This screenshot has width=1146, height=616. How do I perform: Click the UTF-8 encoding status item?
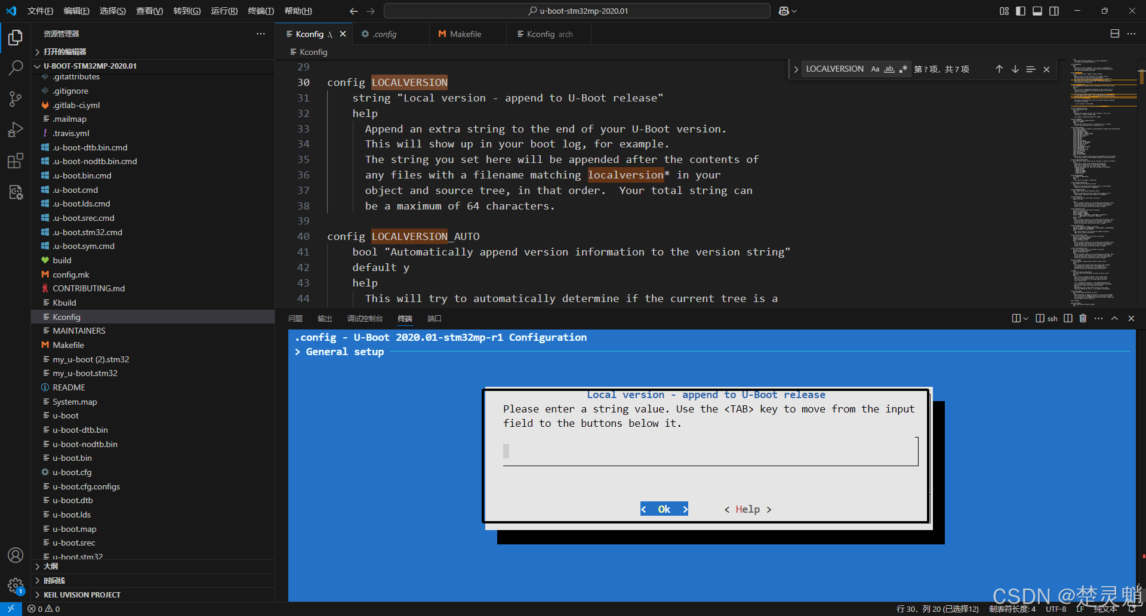tap(1056, 609)
